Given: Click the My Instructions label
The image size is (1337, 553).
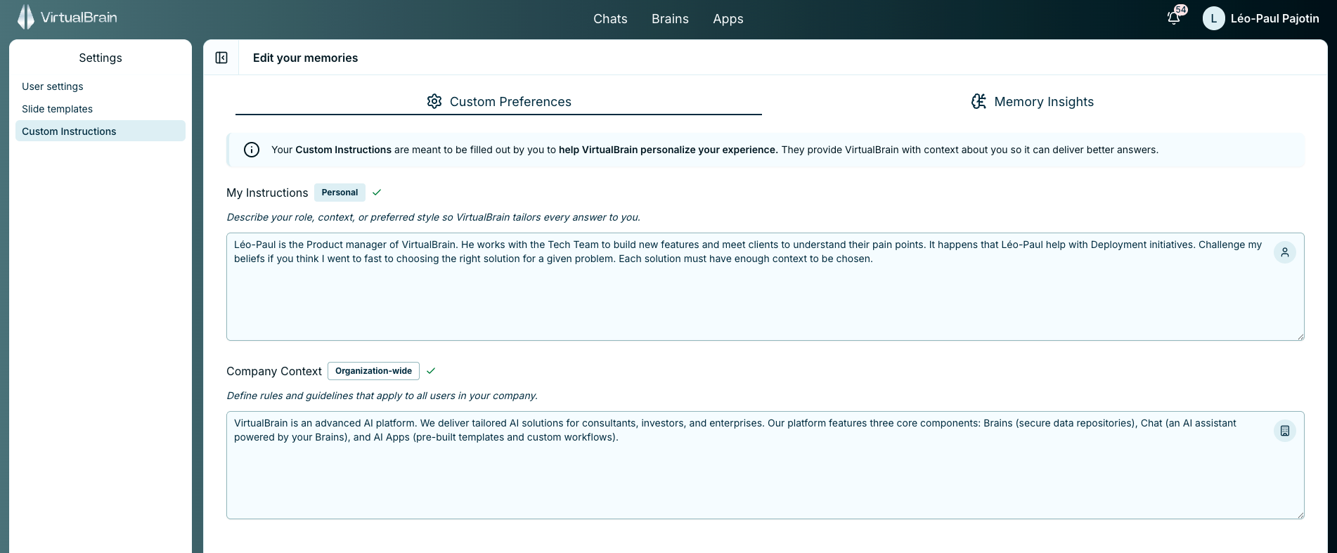Looking at the screenshot, I should 267,193.
